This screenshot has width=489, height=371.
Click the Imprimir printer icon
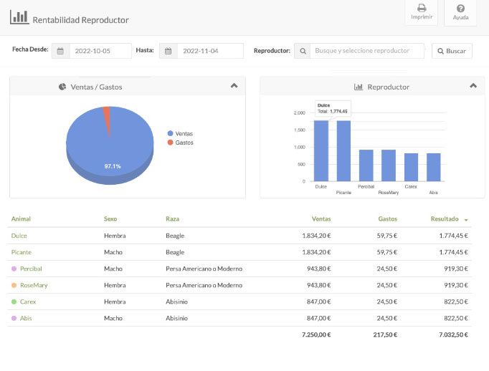421,8
